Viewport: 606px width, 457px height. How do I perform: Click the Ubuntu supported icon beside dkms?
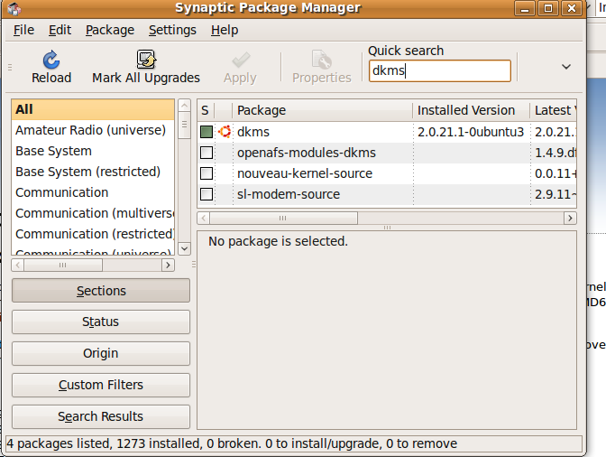pos(224,132)
